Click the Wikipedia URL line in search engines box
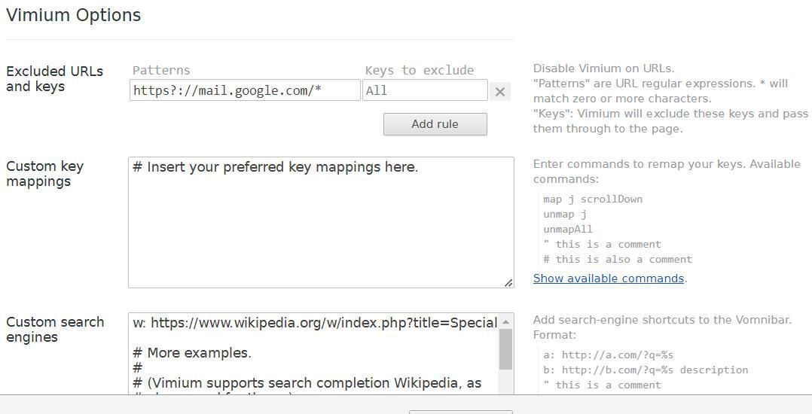The image size is (812, 414). click(x=315, y=323)
